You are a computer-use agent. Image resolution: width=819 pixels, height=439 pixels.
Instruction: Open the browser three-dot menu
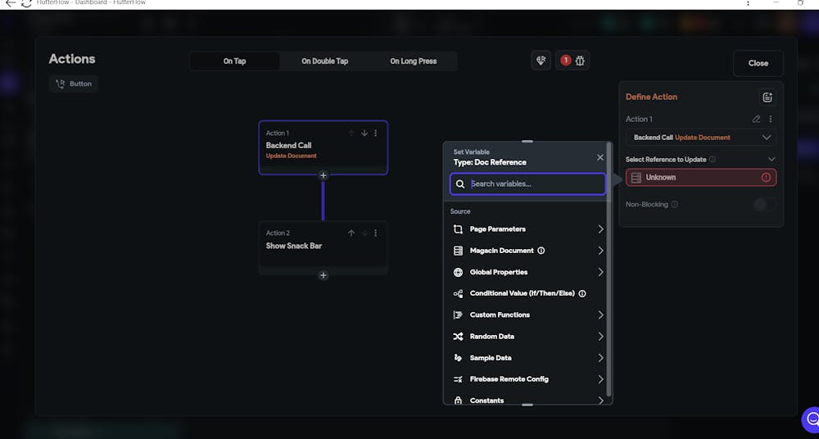click(x=748, y=3)
